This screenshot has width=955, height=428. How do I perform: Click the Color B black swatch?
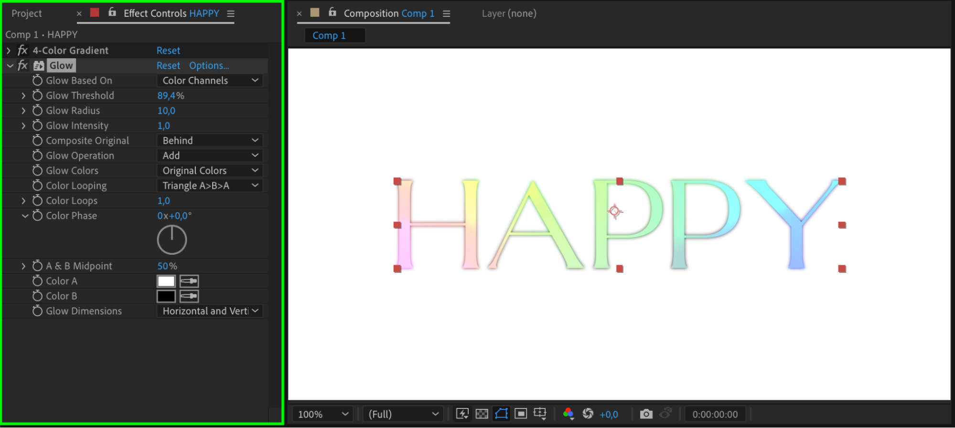coord(166,296)
